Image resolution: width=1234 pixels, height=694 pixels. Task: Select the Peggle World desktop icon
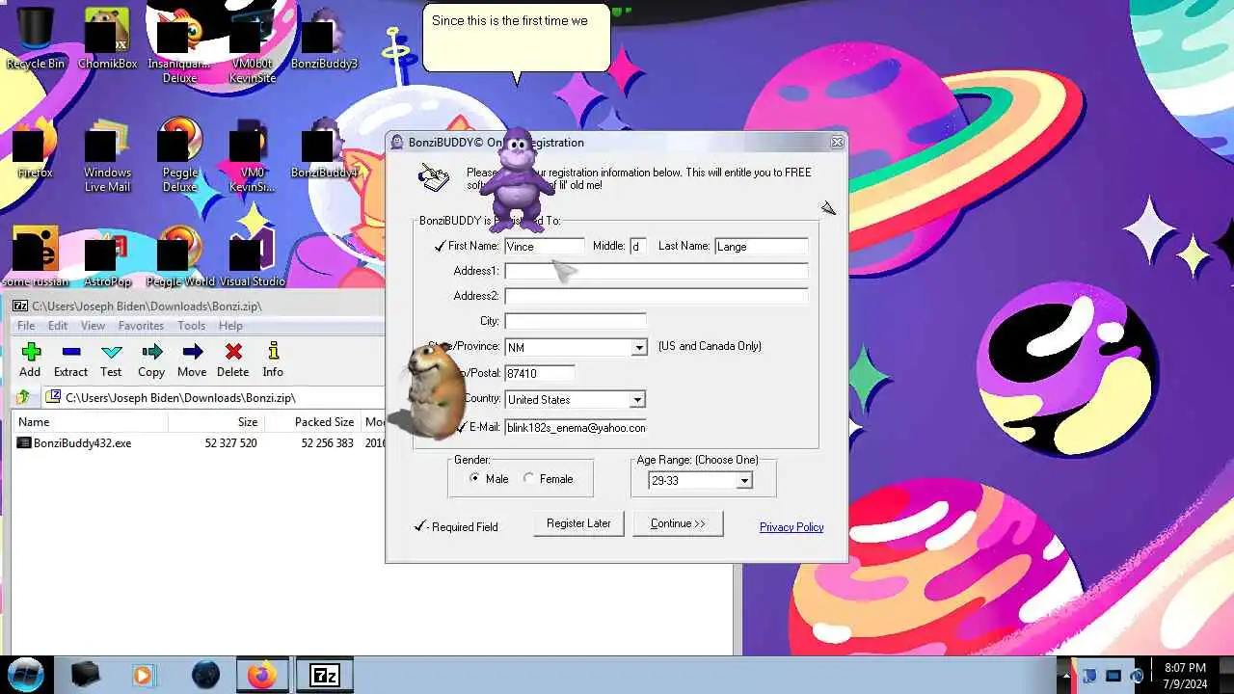point(179,256)
